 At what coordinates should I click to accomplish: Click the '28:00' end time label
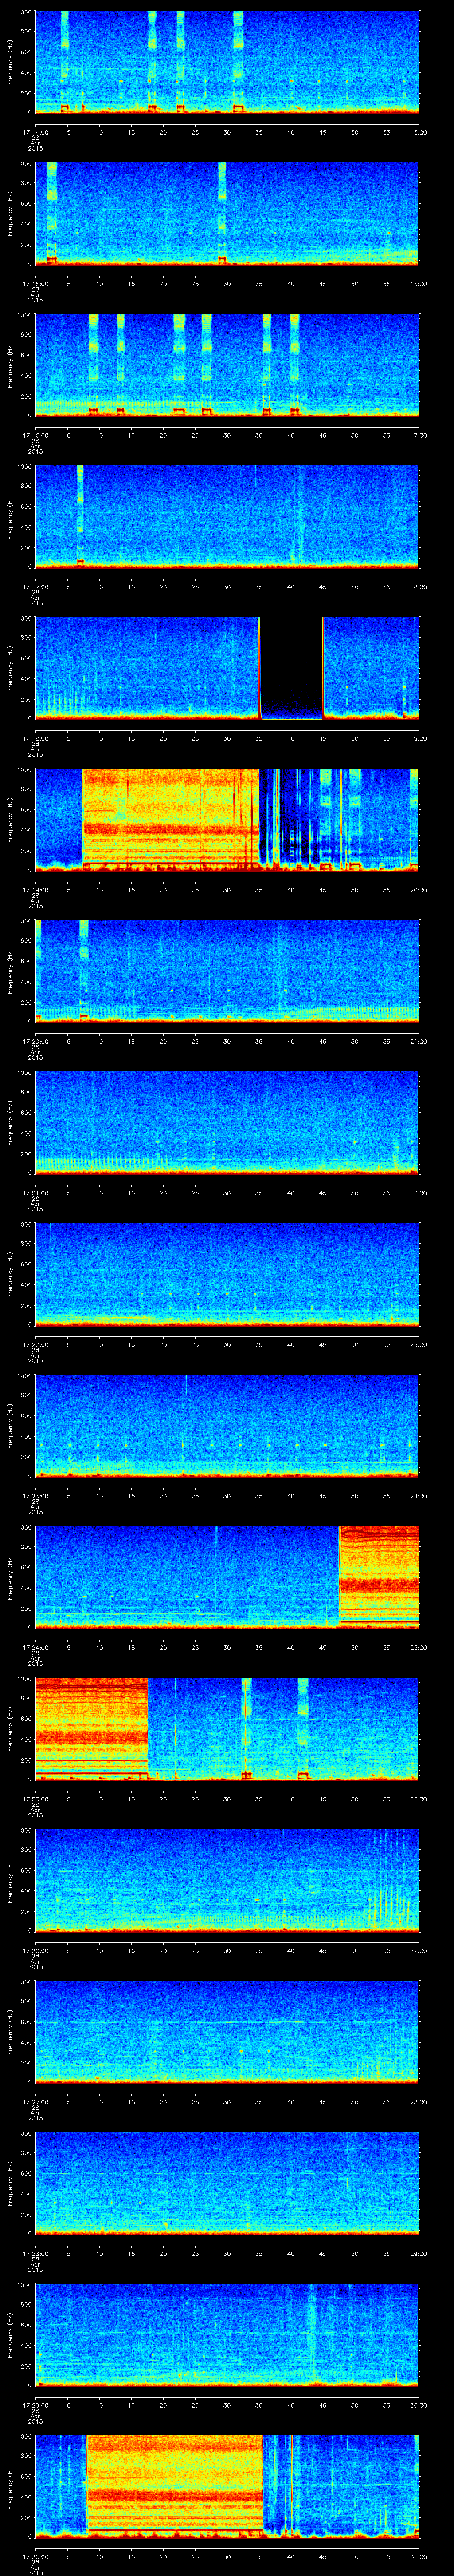tap(419, 2102)
